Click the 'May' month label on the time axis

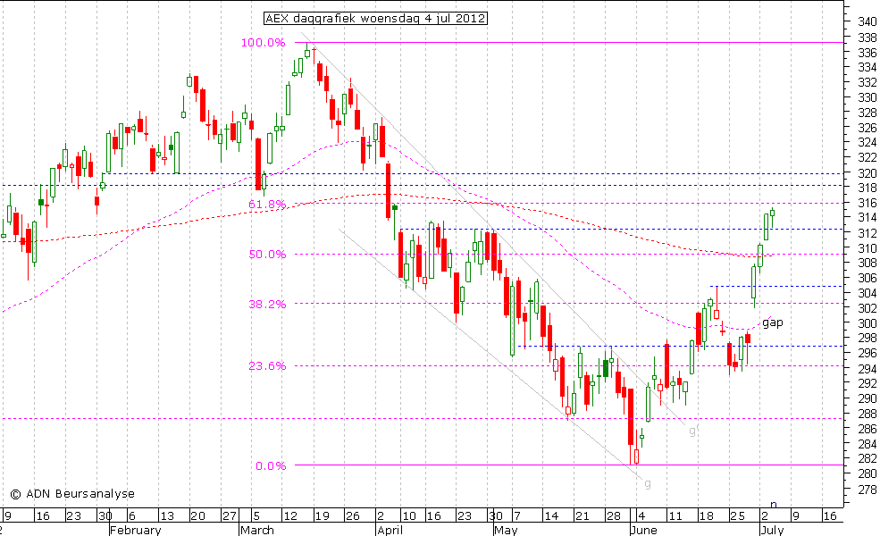click(507, 530)
